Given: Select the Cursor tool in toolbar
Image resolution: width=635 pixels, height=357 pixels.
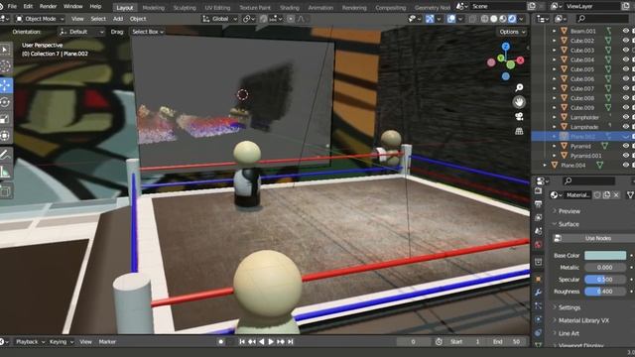Looking at the screenshot, I should click(x=5, y=66).
